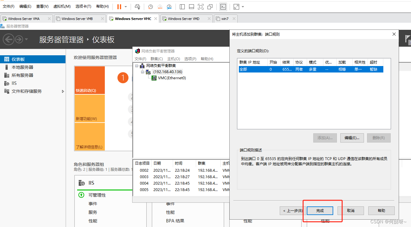
Task: Click the 编辑(E)... button
Action: point(352,138)
